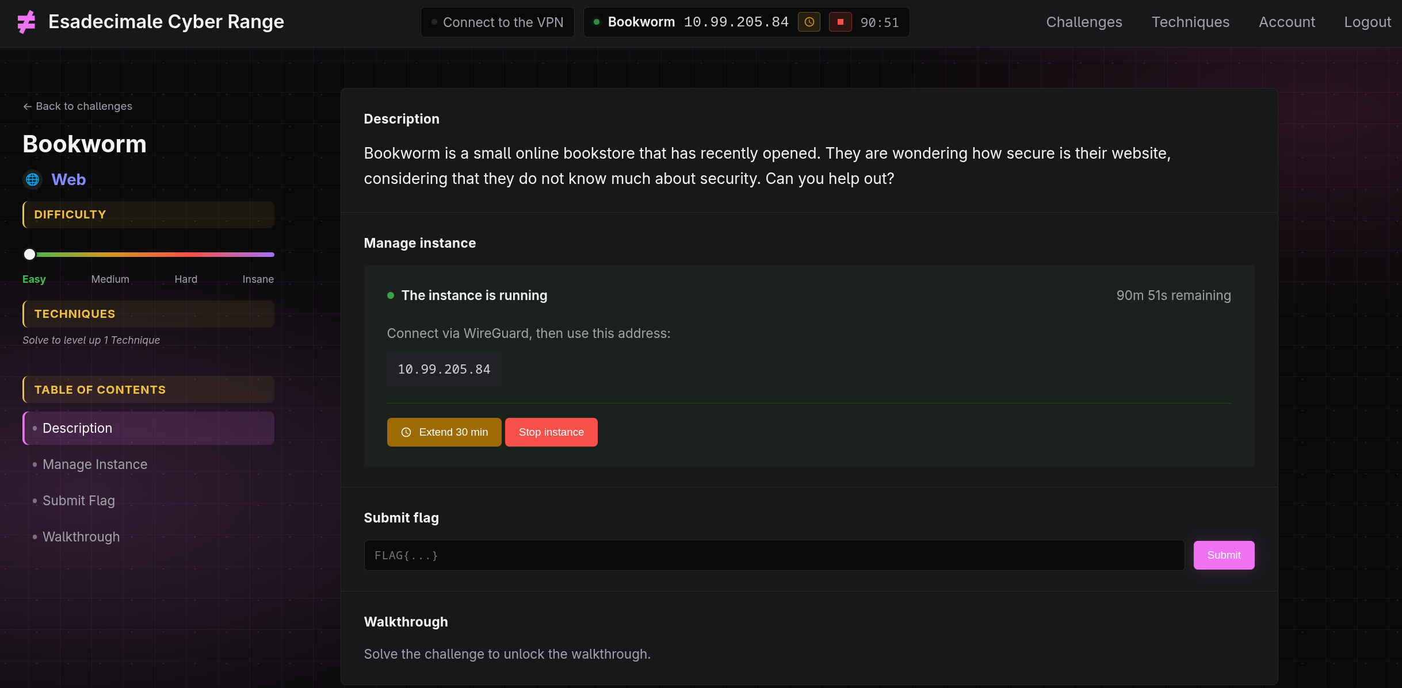Screen dimensions: 1402x688
Task: Click Solve to level up 1 Technique text
Action: coord(91,340)
